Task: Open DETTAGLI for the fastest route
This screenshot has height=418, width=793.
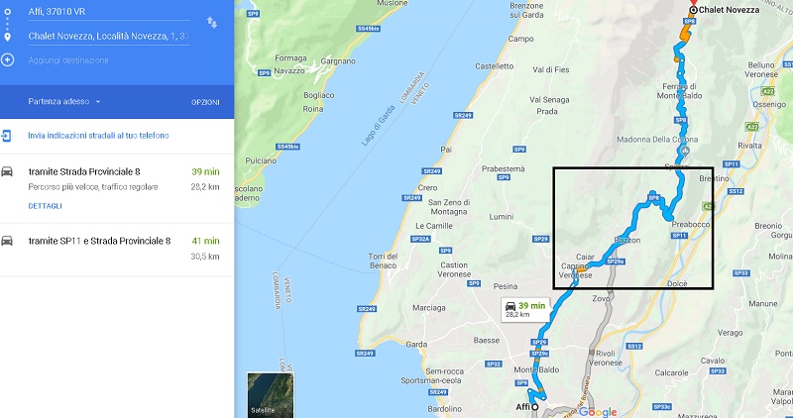Action: tap(45, 206)
